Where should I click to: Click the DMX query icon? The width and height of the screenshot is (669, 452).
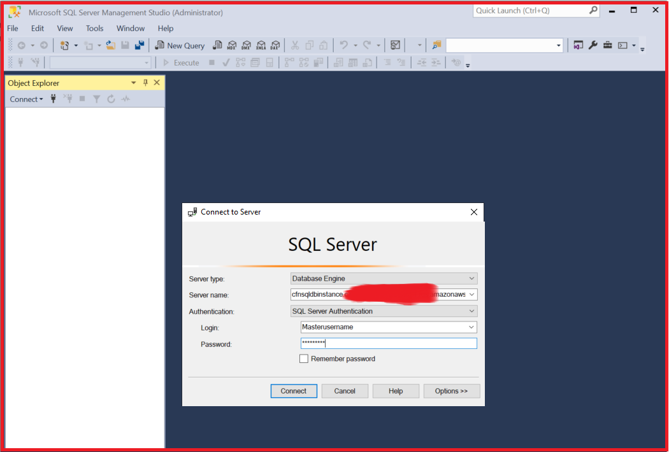coord(247,45)
